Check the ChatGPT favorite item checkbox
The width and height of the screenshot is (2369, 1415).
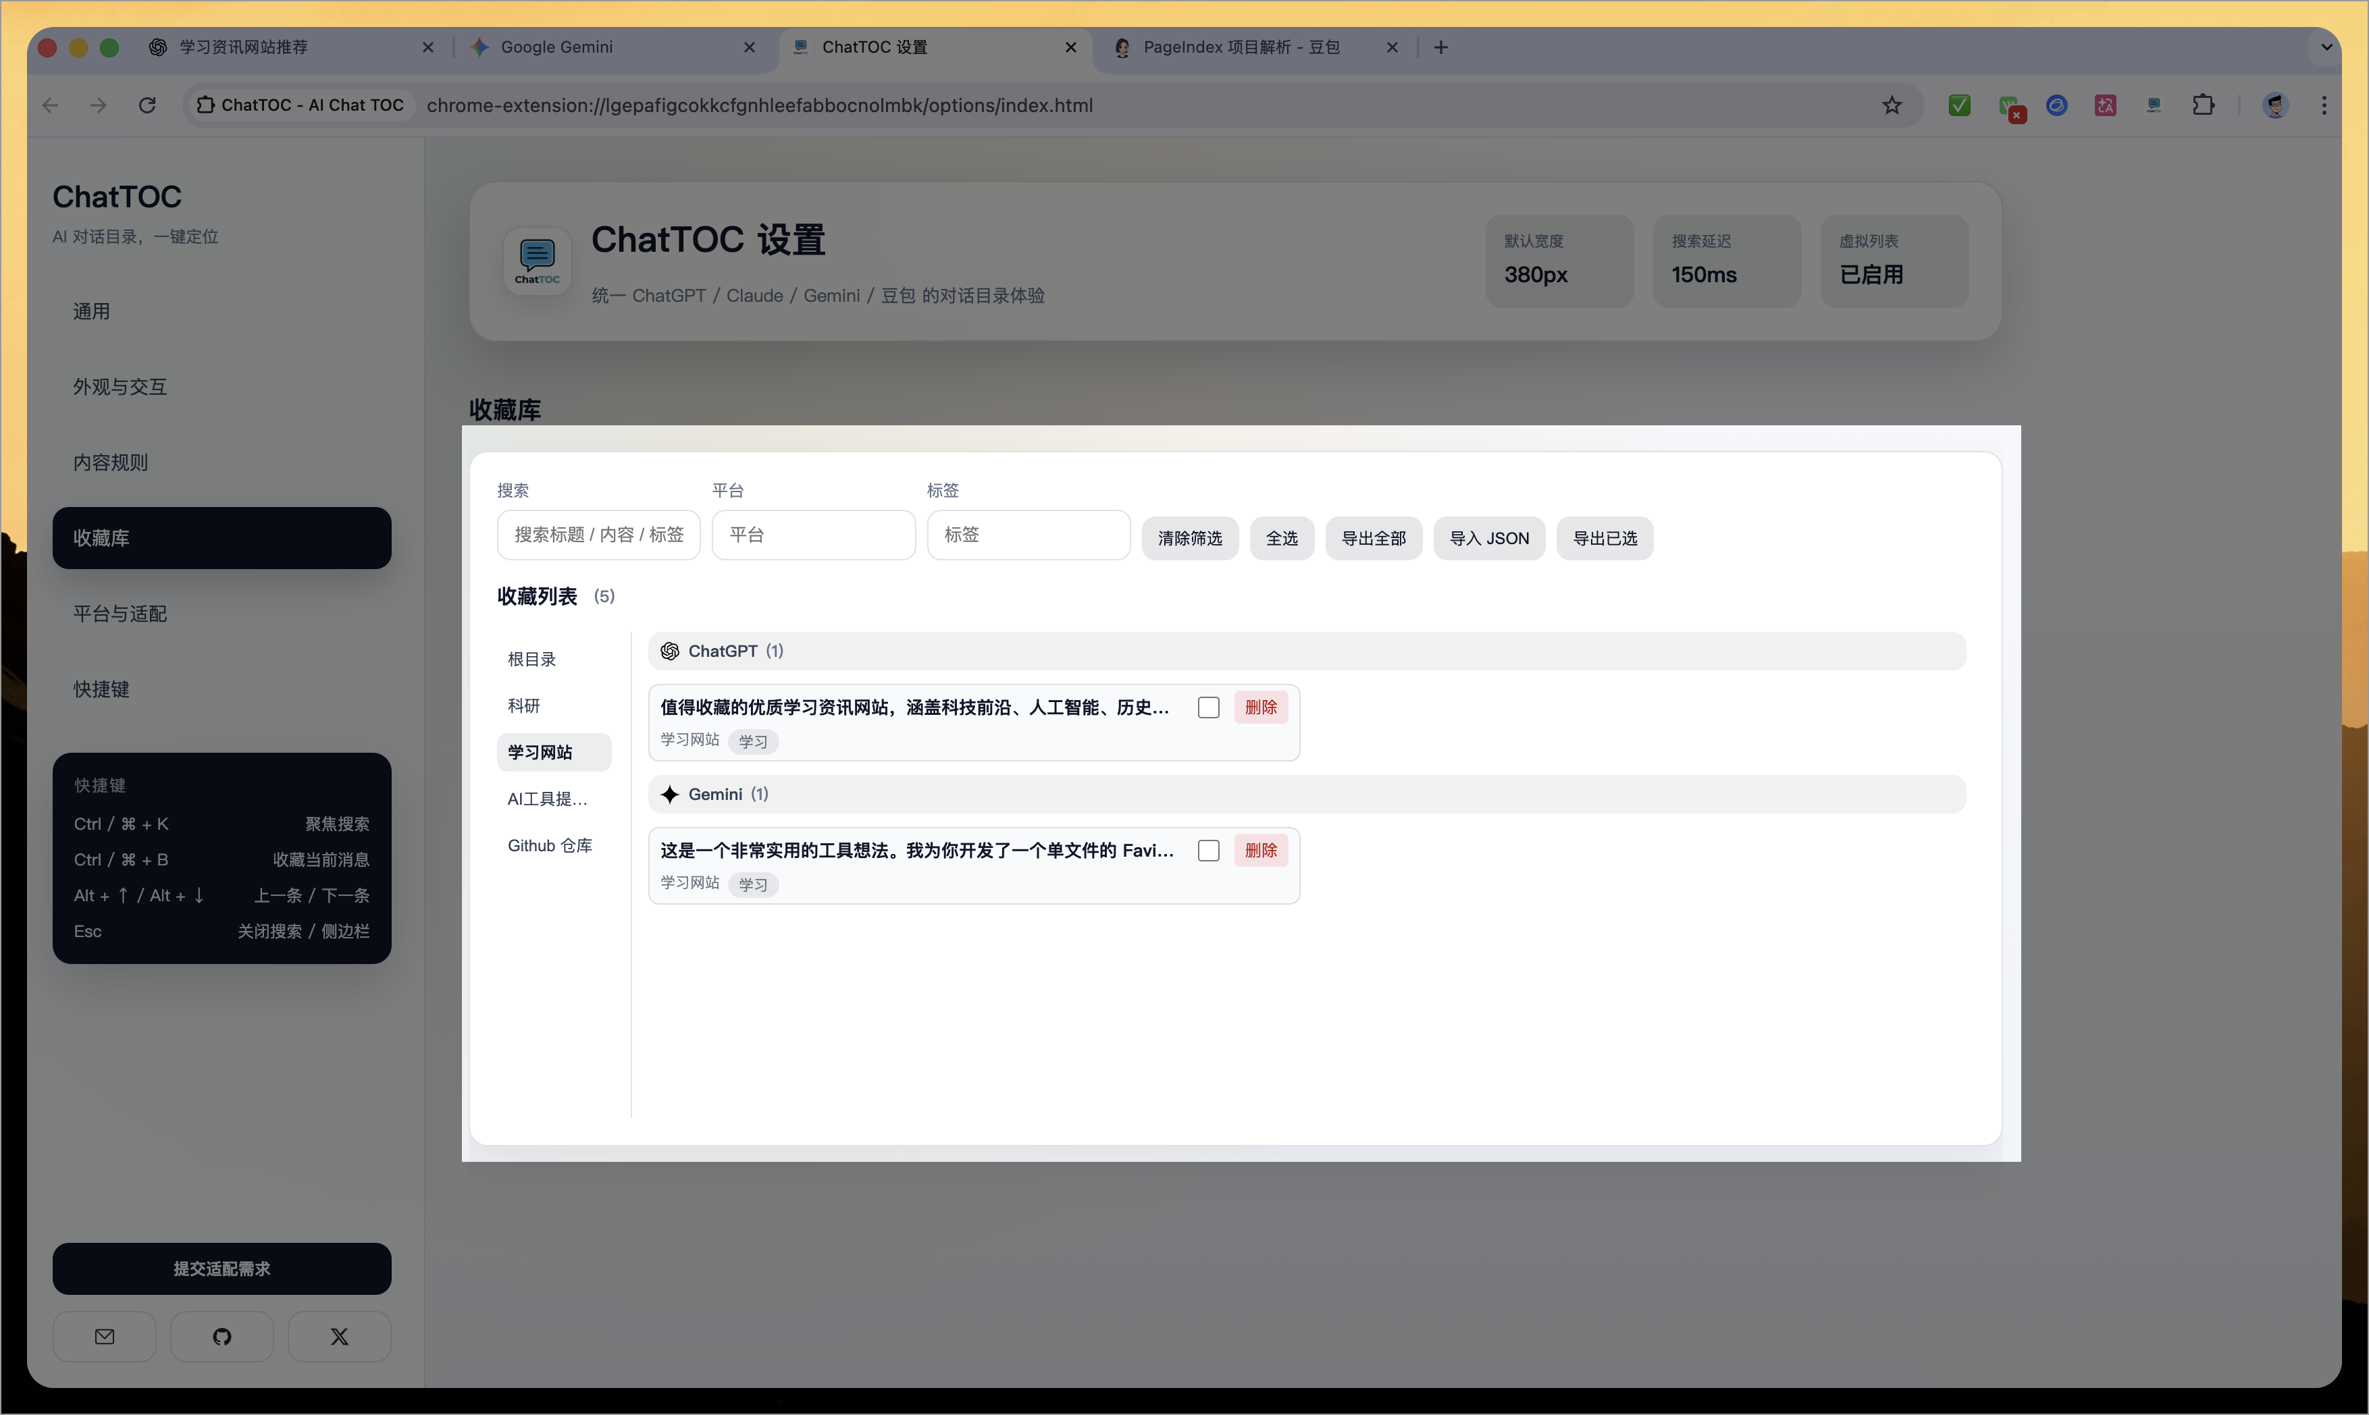(x=1208, y=707)
